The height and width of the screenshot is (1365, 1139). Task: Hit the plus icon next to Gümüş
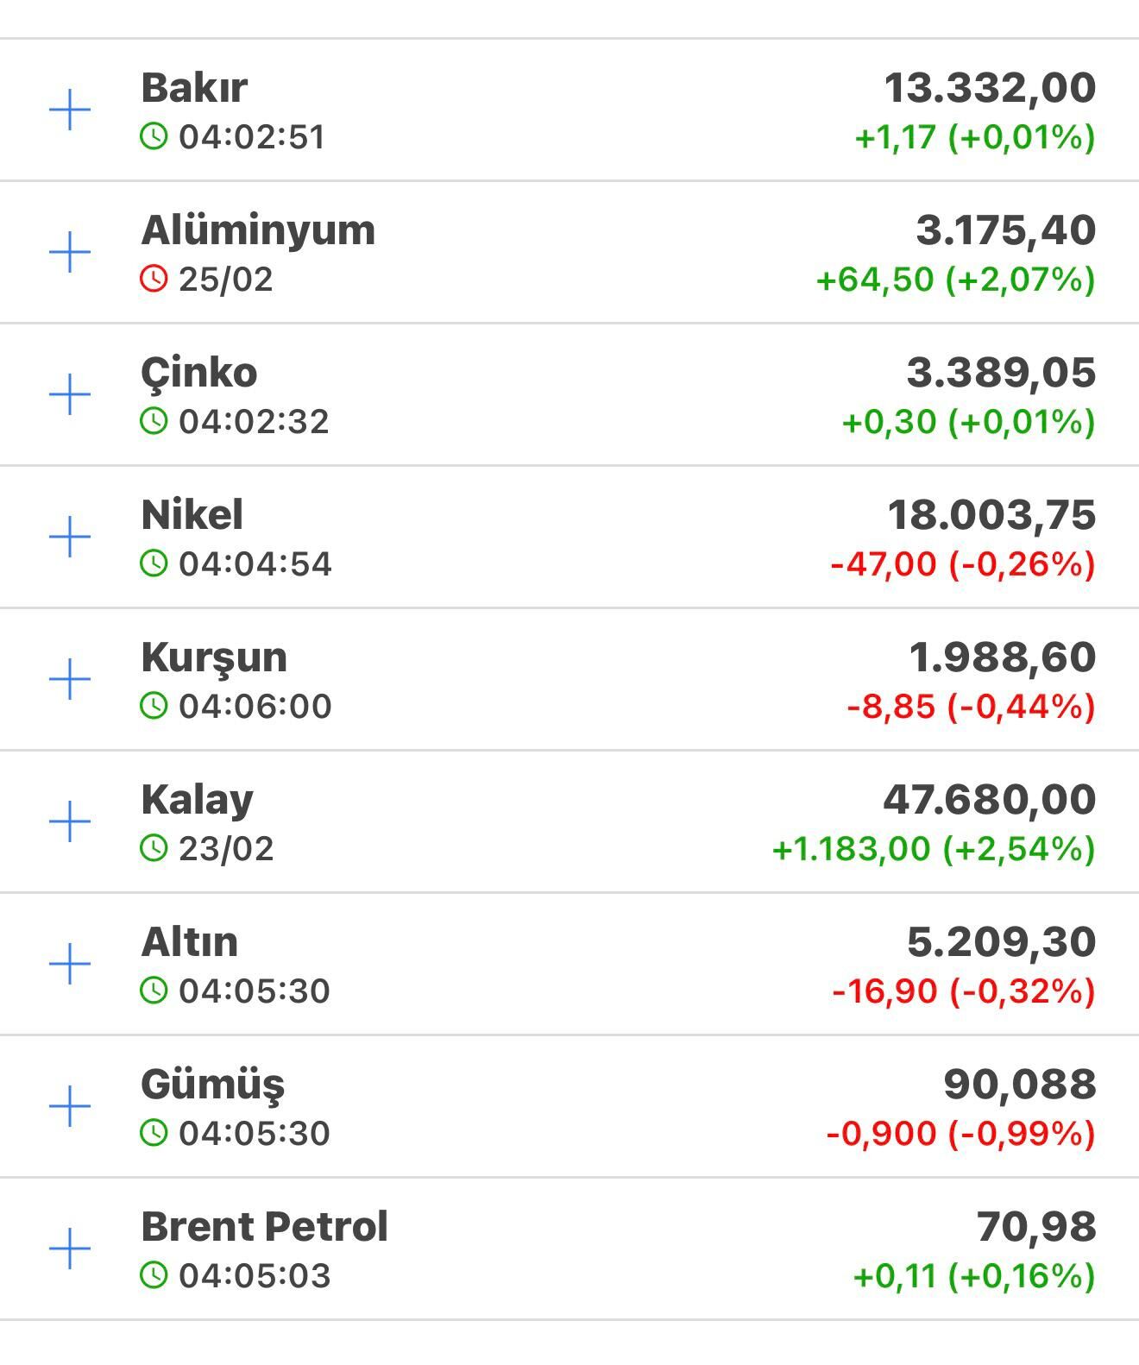click(70, 1106)
